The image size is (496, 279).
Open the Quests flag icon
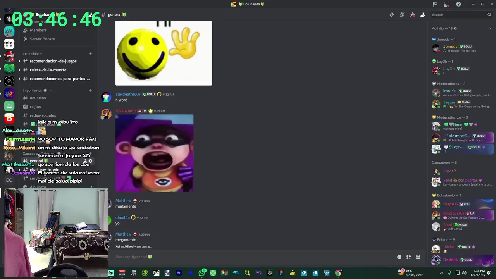tap(435, 4)
